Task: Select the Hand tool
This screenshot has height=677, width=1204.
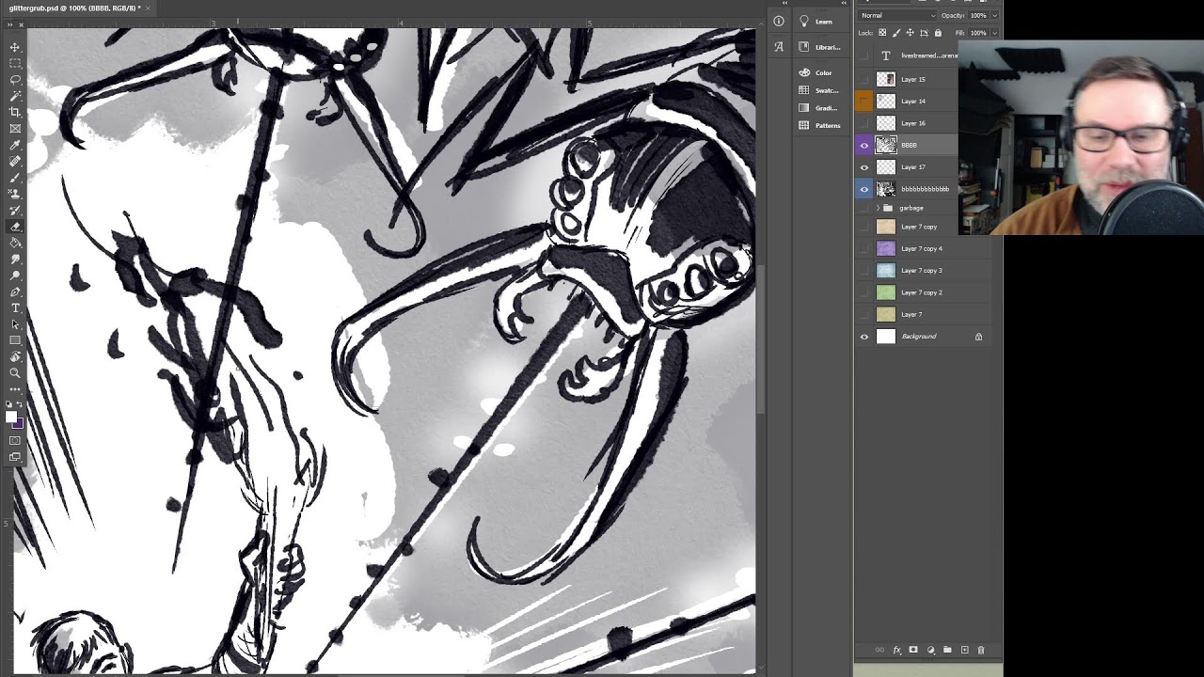Action: coord(15,356)
